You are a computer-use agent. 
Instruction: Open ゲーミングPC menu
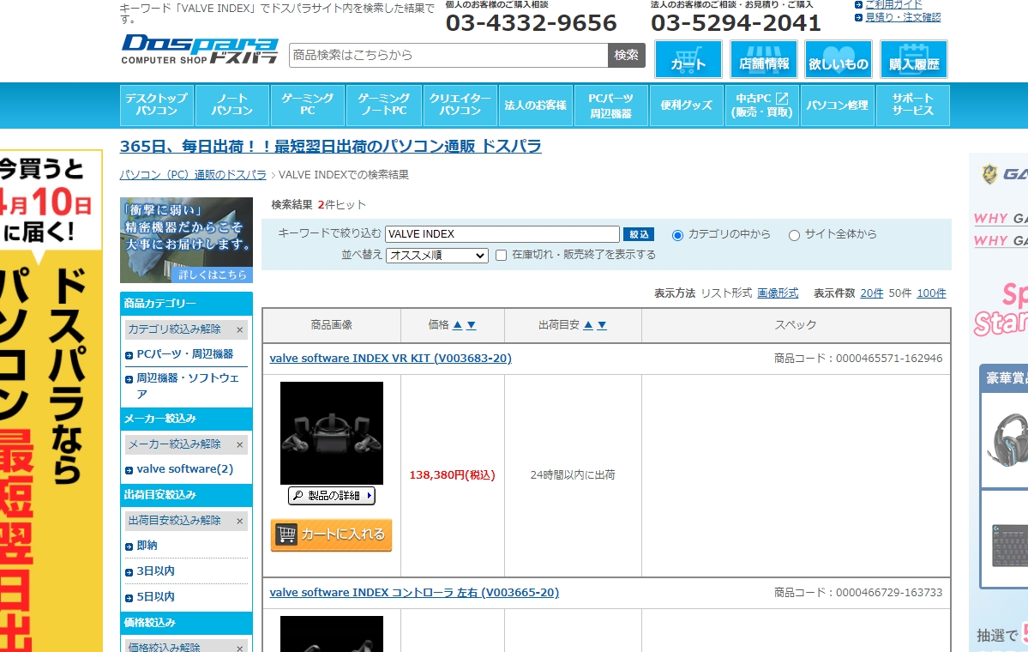(308, 105)
